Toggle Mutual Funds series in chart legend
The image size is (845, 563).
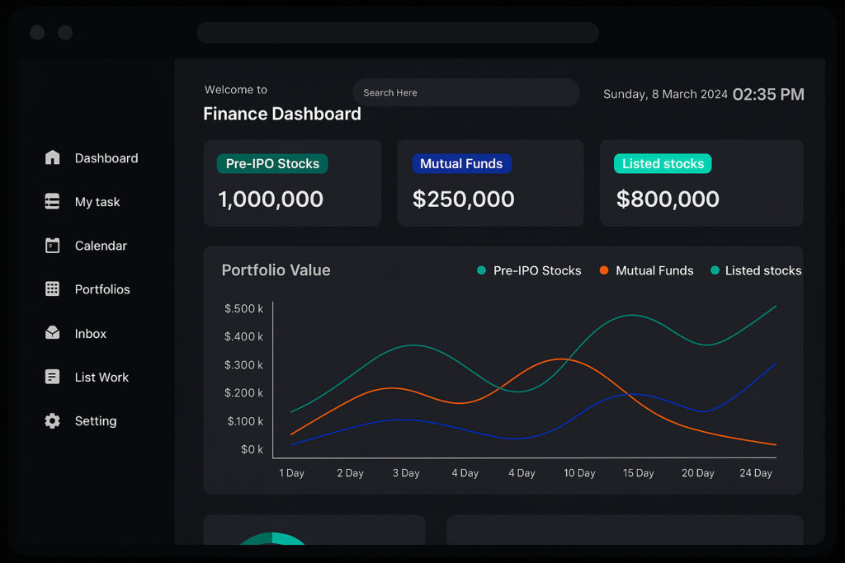point(654,270)
